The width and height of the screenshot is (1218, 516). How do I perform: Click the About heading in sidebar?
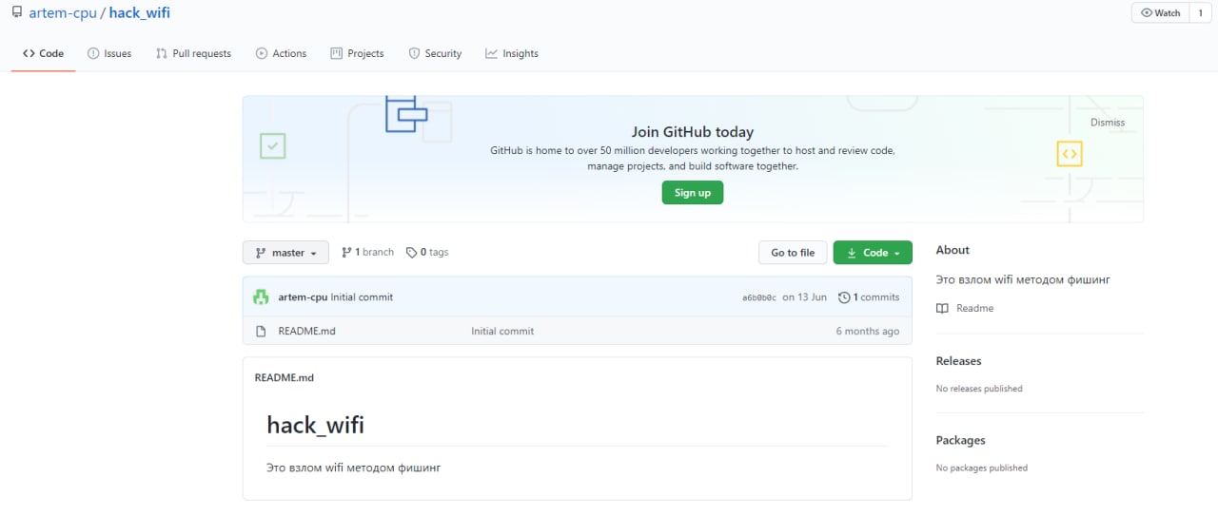pyautogui.click(x=953, y=250)
